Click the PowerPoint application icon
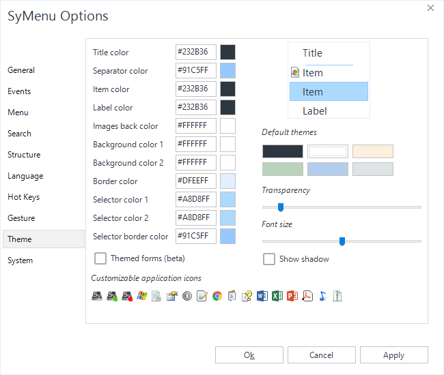 tap(292, 296)
